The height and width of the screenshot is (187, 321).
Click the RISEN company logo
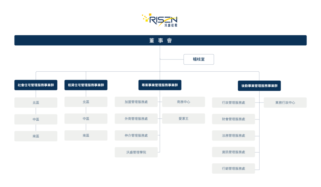coord(160,19)
